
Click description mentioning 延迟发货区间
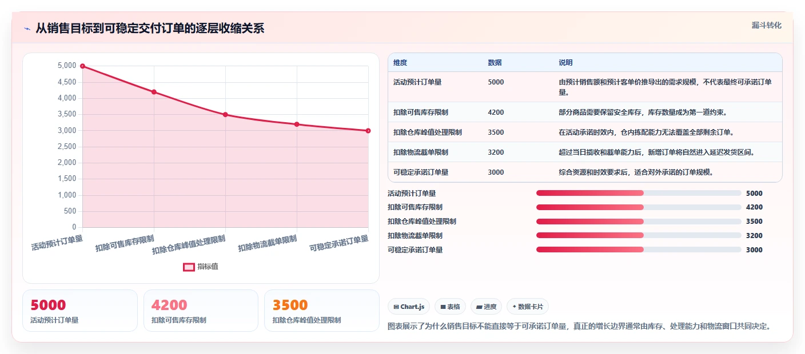[656, 152]
